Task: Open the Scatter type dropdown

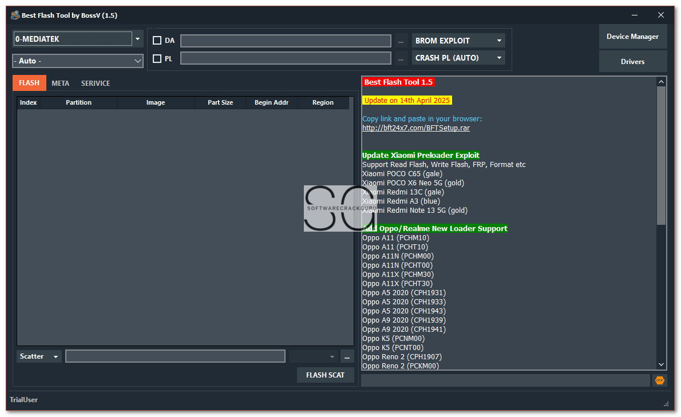Action: (x=39, y=356)
